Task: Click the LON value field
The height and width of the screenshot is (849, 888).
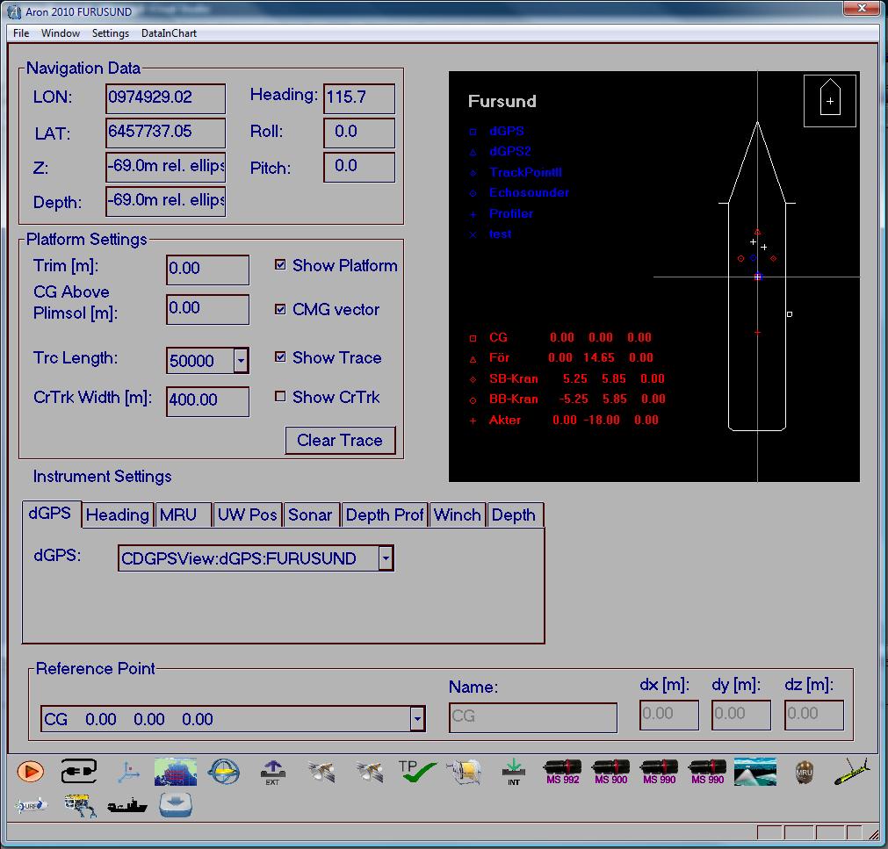Action: tap(165, 98)
